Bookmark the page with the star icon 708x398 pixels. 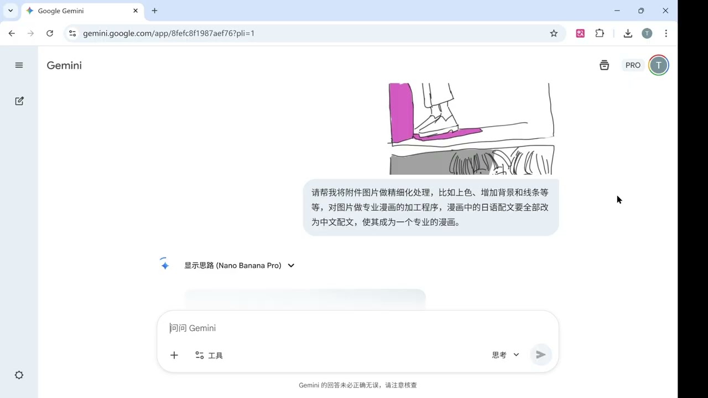554,33
